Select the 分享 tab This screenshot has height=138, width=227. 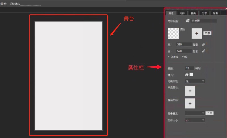pos(204,13)
